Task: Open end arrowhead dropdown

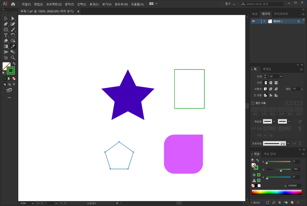Action: 289,122
